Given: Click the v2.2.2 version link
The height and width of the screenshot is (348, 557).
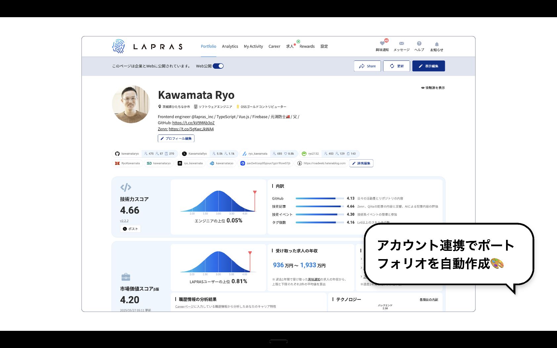Looking at the screenshot, I should tap(124, 221).
